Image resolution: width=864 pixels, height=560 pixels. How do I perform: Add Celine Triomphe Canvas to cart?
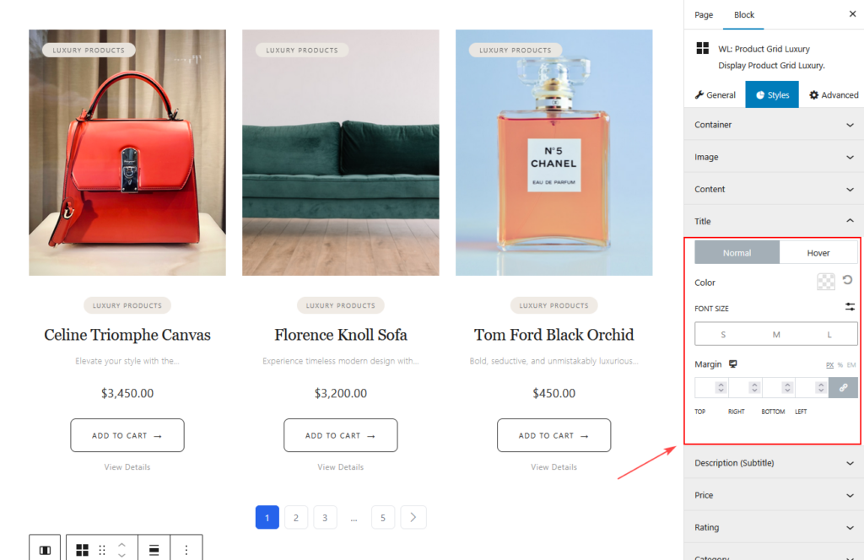(x=127, y=435)
